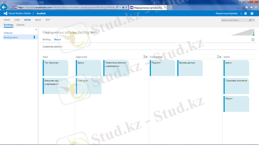The image size is (259, 145).
Task: Select the Тех персонал card
Action: click(55, 68)
